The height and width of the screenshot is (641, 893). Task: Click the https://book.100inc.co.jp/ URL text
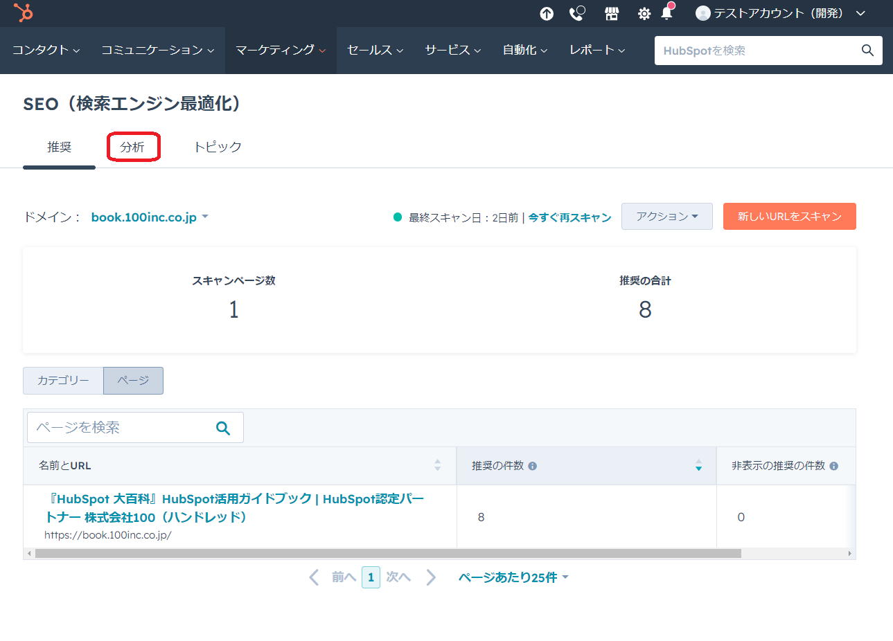coord(107,535)
